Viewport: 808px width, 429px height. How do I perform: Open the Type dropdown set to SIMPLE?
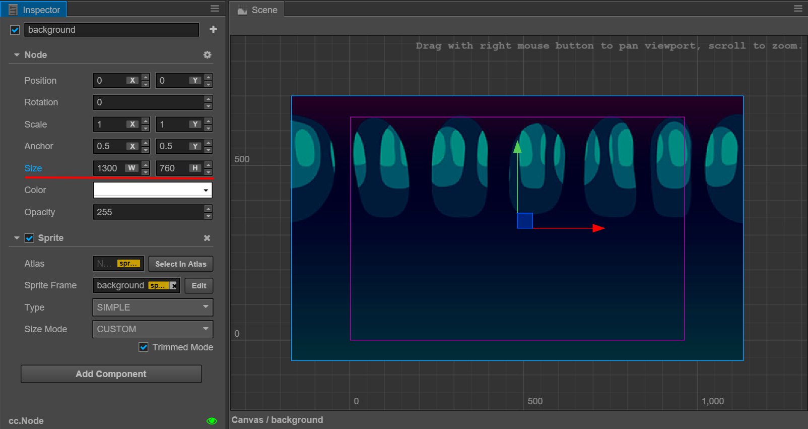coord(153,307)
